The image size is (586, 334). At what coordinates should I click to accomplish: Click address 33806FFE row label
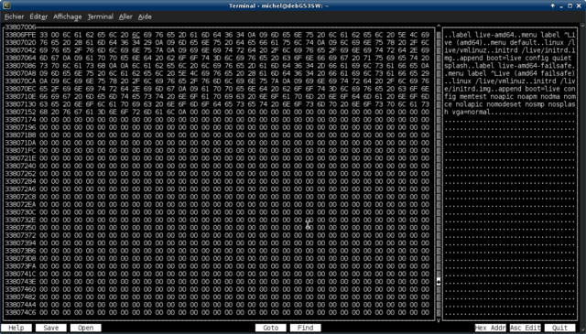pyautogui.click(x=20, y=35)
